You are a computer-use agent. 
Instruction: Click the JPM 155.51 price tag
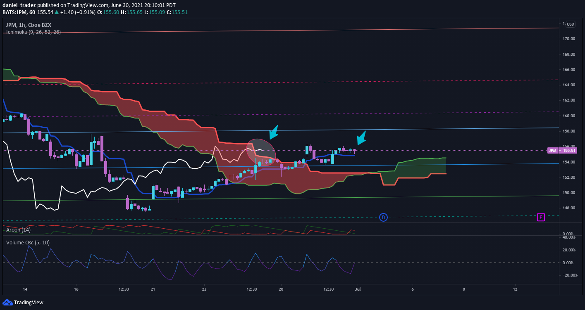(x=561, y=151)
